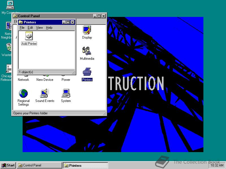This screenshot has width=226, height=169.
Task: Minimize the Control Panel window
Action: click(x=95, y=16)
